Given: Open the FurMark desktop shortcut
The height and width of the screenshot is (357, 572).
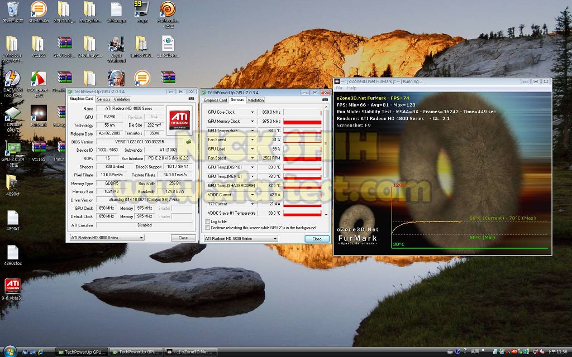Looking at the screenshot, I should (x=38, y=113).
